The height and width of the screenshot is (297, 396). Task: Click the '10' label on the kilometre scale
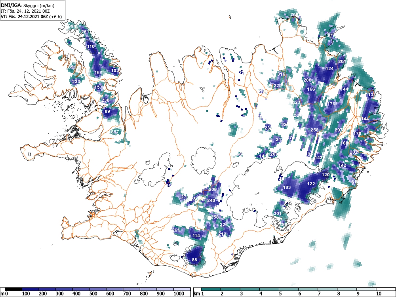click(378, 294)
